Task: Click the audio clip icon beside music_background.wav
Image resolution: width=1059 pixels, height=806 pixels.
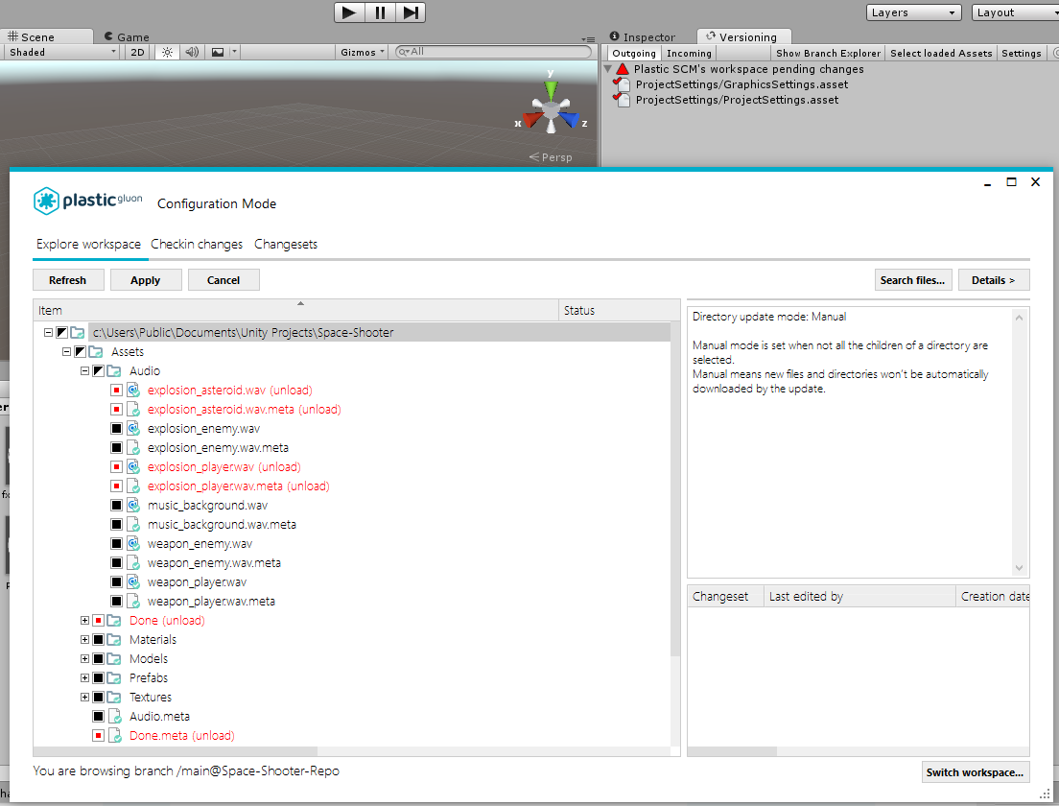Action: tap(133, 505)
